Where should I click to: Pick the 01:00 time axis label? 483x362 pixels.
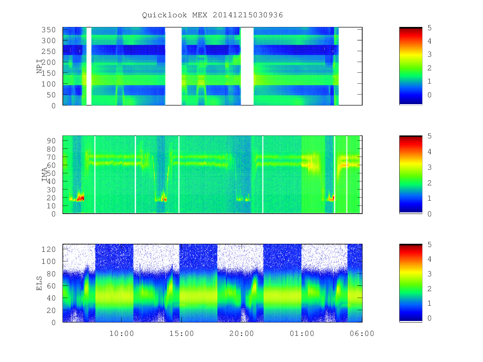point(302,333)
